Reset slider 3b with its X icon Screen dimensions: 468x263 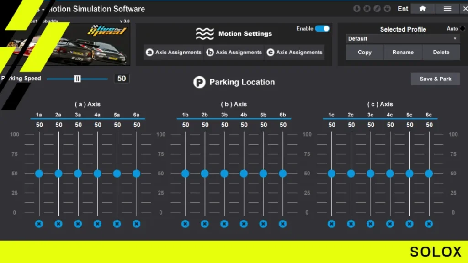coord(224,224)
